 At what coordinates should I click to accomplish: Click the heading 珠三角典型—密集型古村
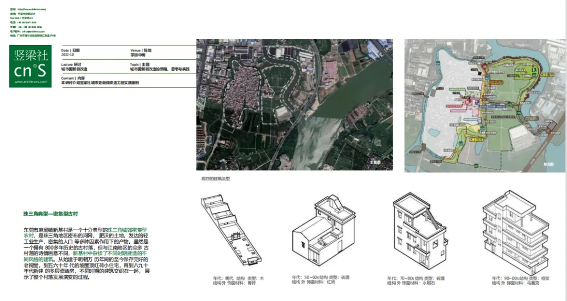(50, 214)
